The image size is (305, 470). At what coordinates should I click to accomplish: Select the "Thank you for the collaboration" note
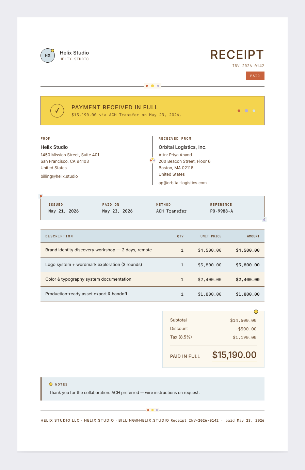tap(124, 393)
